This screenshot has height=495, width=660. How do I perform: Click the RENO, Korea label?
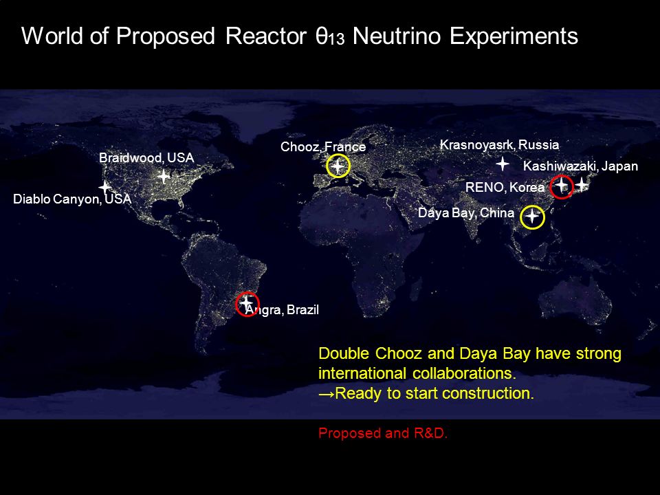tap(505, 187)
